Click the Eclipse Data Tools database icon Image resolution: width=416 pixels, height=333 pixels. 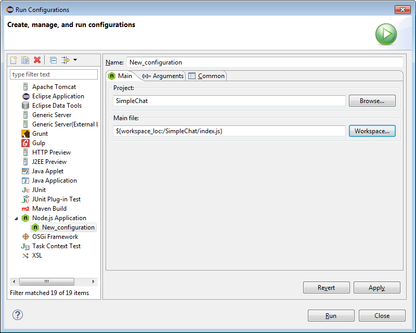(x=25, y=106)
